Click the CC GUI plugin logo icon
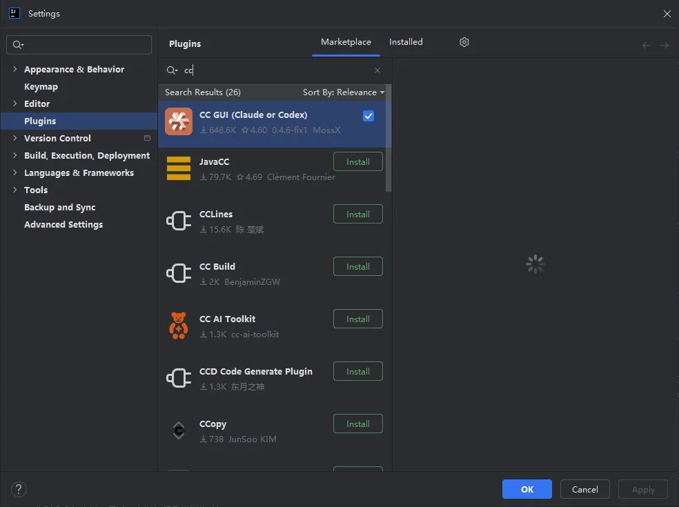Viewport: 679px width, 507px height. click(x=179, y=121)
